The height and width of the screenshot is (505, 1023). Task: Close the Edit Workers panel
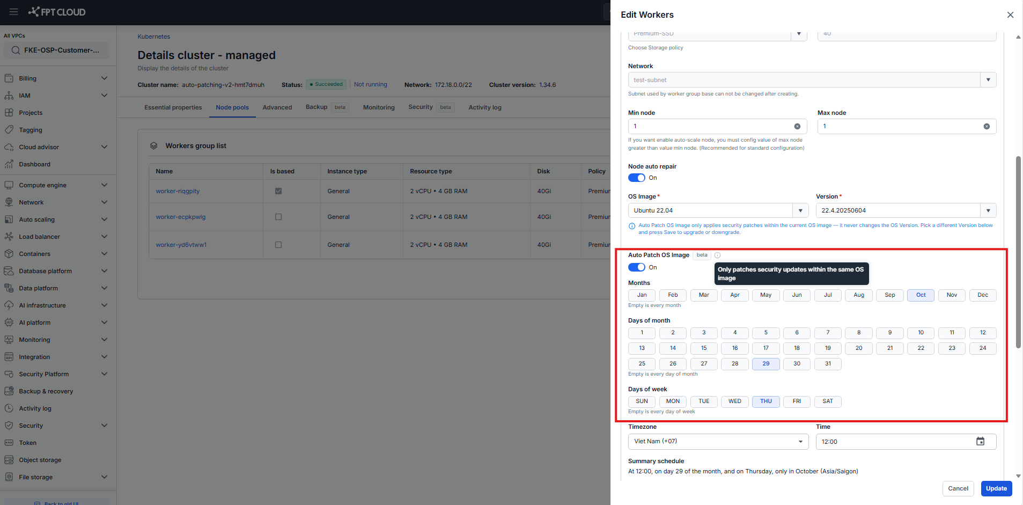(x=1010, y=15)
